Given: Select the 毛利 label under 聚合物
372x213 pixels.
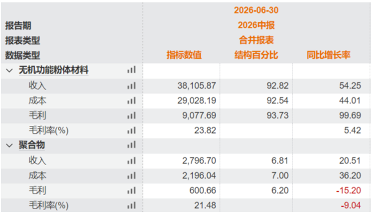Looking at the screenshot, I should point(37,191).
